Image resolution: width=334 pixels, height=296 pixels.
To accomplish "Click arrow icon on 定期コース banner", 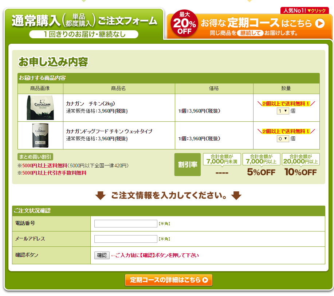I will pos(319,23).
